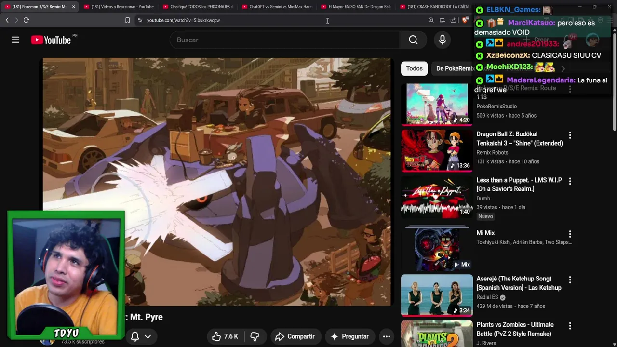The image size is (617, 347).
Task: Start voice search with the microphone icon
Action: tap(442, 40)
